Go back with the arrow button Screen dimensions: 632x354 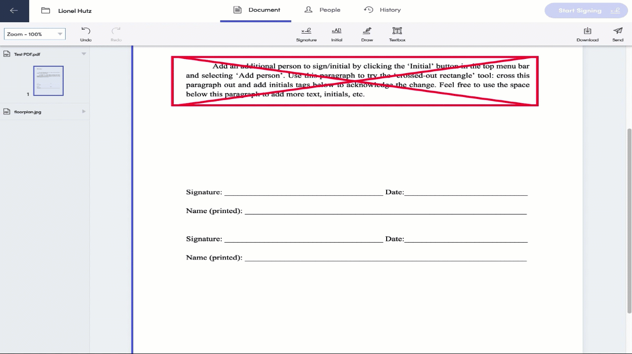point(14,10)
